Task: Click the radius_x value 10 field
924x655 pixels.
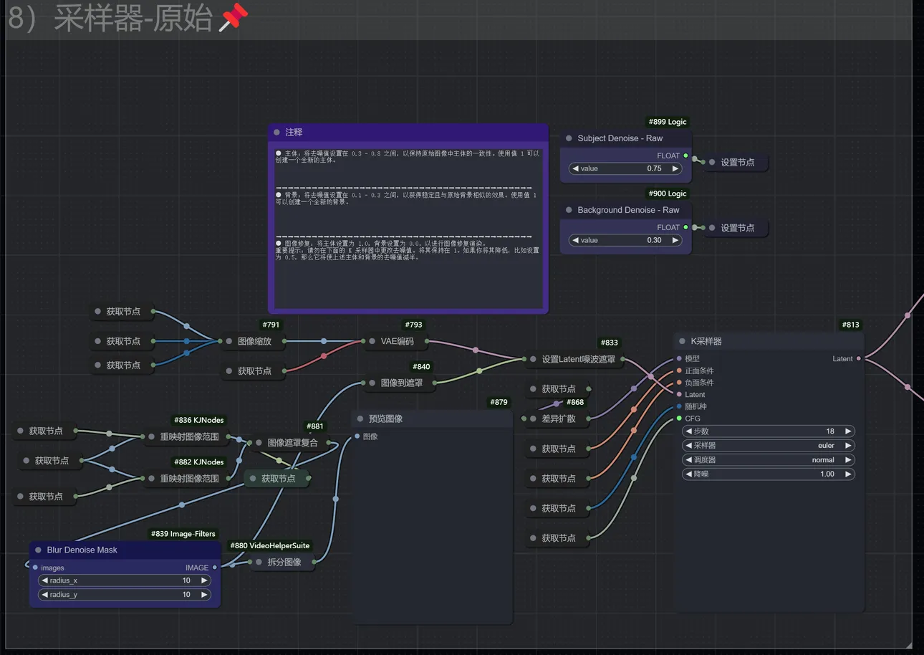Action: coord(124,580)
